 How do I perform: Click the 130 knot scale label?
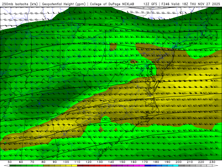100,162
